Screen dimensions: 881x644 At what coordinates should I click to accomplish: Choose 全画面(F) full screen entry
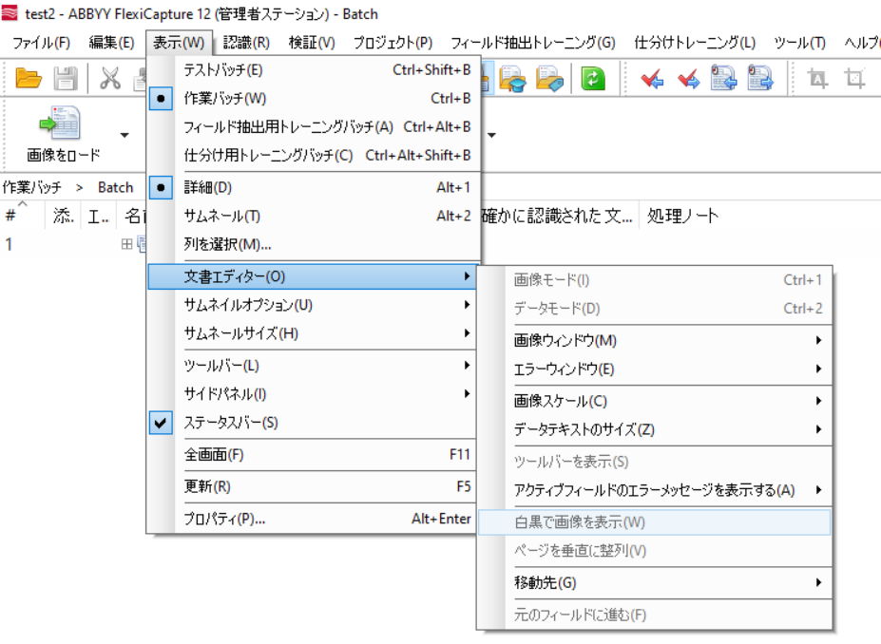312,454
